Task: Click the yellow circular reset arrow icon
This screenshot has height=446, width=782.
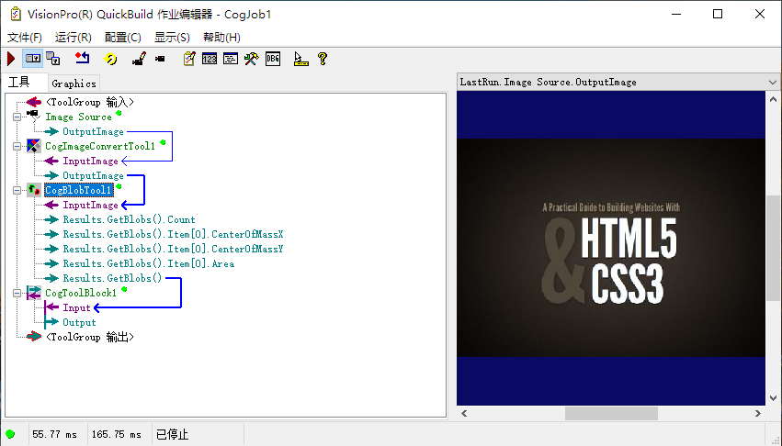Action: point(110,59)
